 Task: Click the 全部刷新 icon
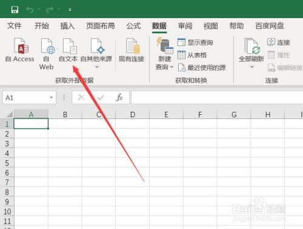tap(251, 47)
